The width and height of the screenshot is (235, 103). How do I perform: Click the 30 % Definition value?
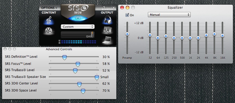(x=106, y=57)
